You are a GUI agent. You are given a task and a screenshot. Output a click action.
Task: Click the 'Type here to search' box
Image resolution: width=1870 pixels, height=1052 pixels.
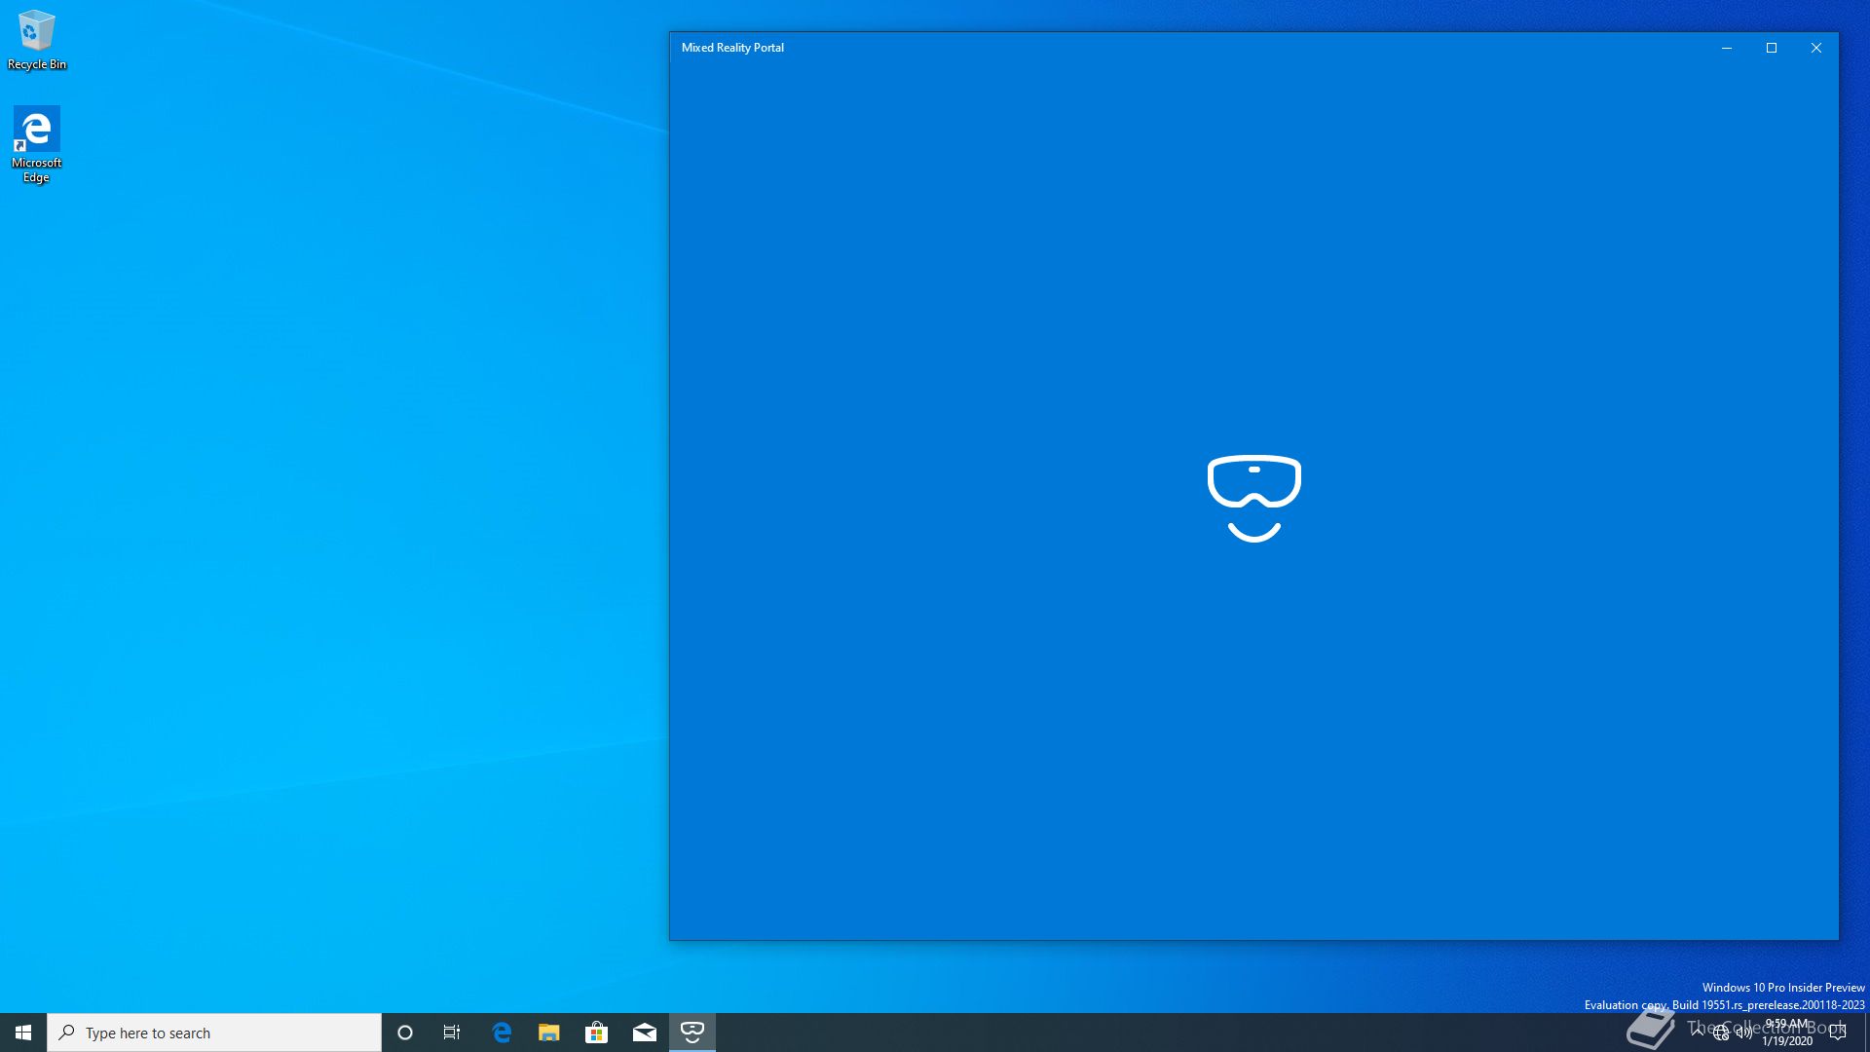[x=214, y=1033]
